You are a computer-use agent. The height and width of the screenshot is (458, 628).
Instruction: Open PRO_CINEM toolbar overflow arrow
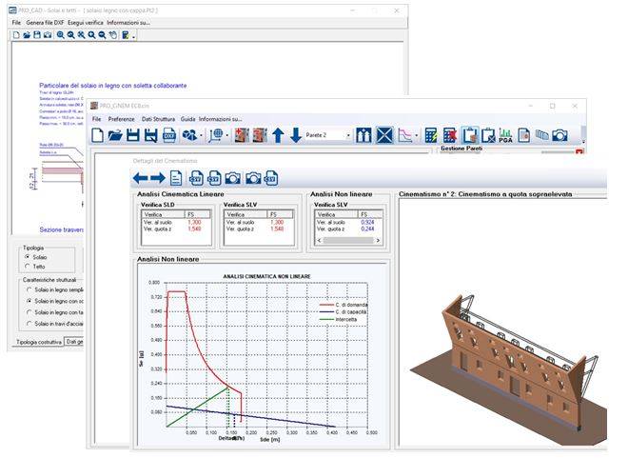click(x=583, y=142)
